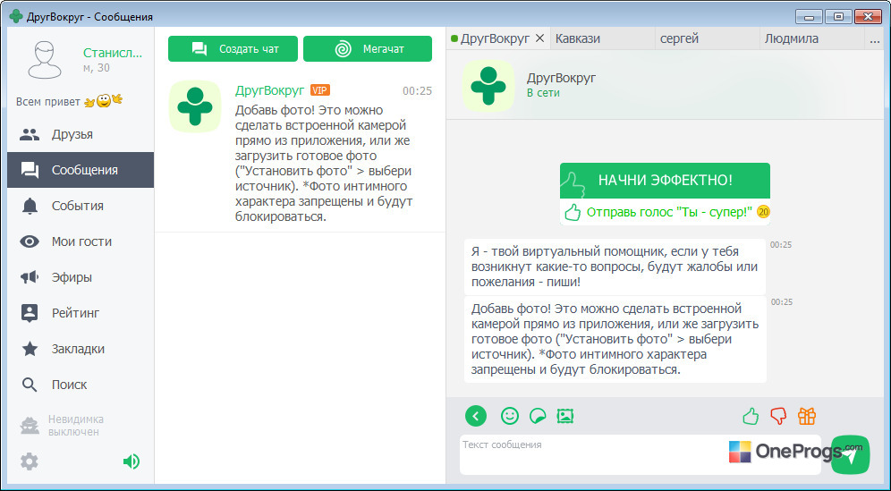The height and width of the screenshot is (491, 891).
Task: Click ДругВокруг avatar in chat header
Action: click(488, 85)
